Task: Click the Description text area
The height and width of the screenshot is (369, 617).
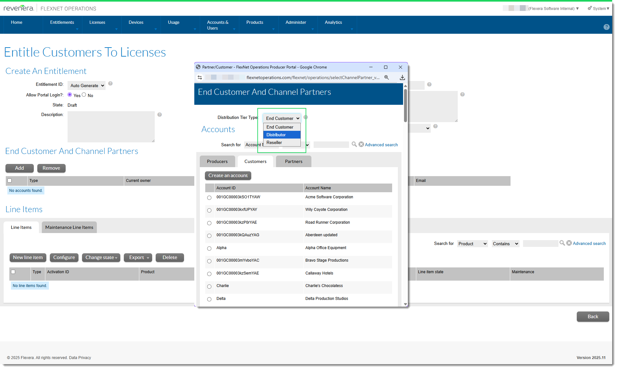Action: click(x=111, y=127)
